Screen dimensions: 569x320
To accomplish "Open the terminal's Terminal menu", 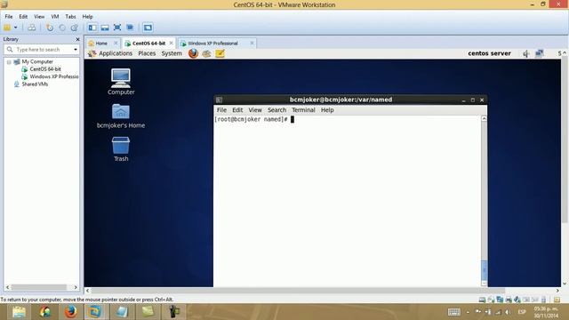I will coord(303,110).
